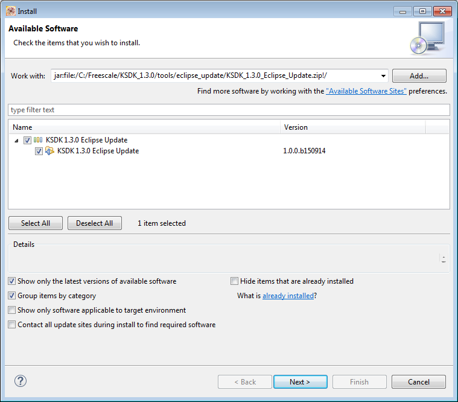
Task: Click the install wizard computer and CD image
Action: pos(427,38)
